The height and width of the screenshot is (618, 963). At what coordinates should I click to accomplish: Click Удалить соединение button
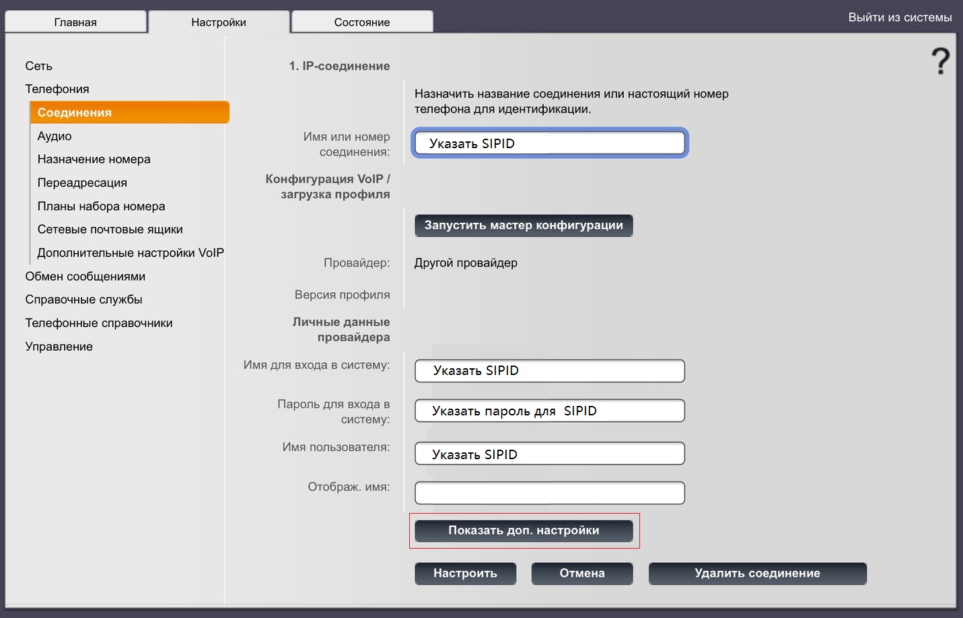[x=757, y=574]
